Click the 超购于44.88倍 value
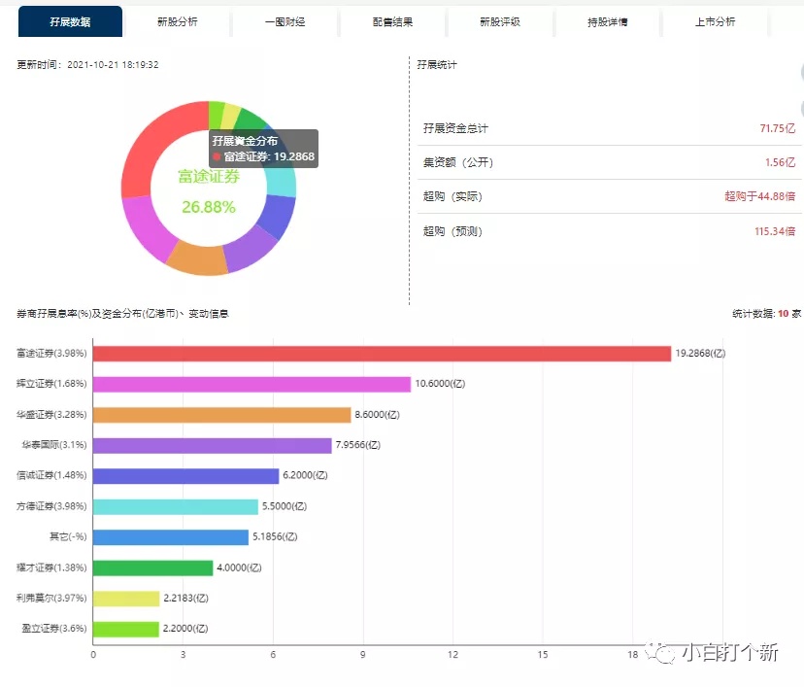Viewport: 804px width, 687px height. click(760, 196)
